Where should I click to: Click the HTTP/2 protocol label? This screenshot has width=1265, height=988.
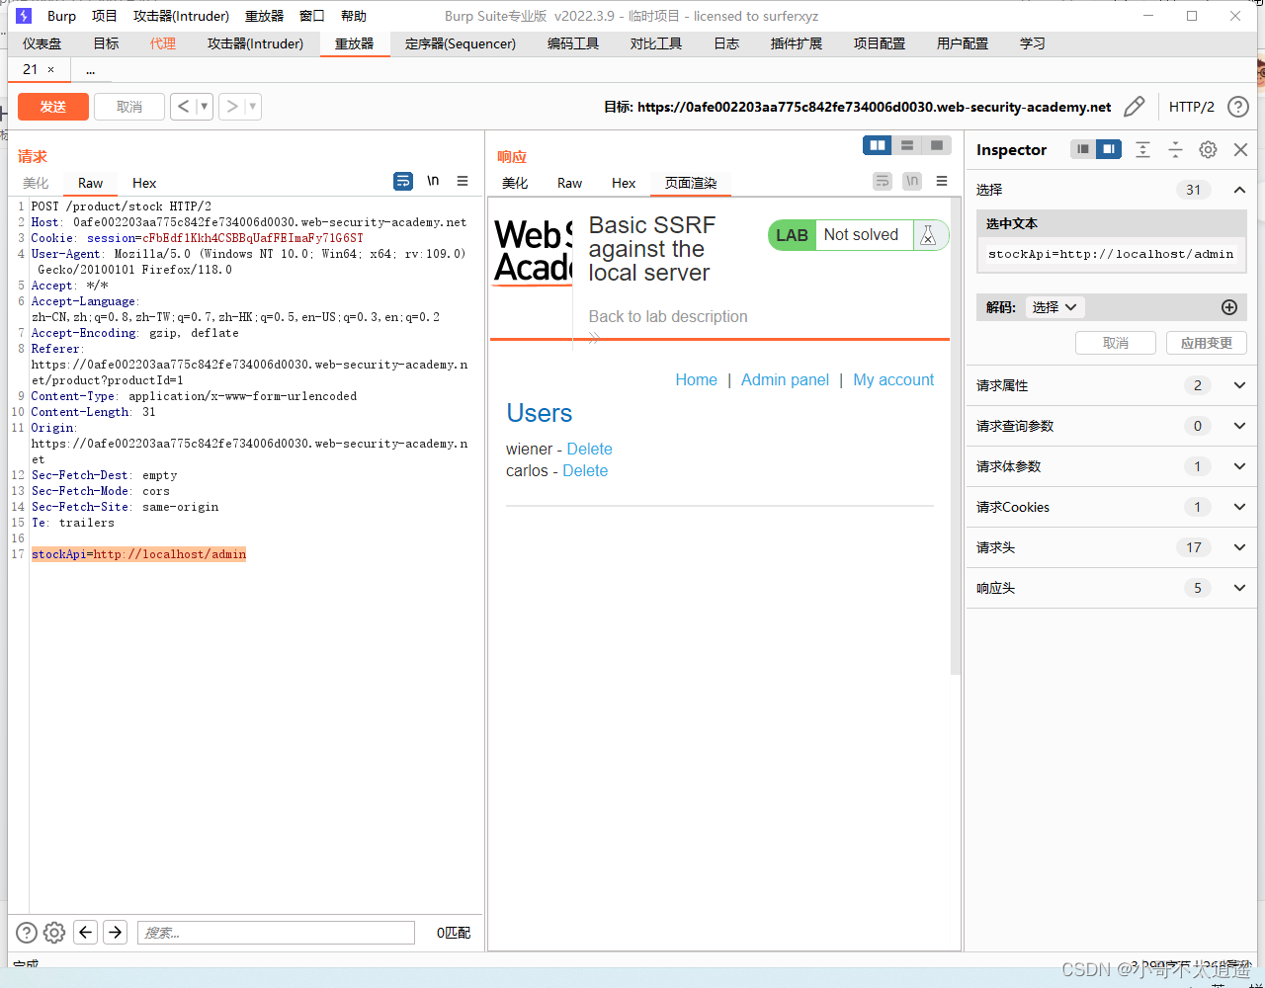[1192, 107]
